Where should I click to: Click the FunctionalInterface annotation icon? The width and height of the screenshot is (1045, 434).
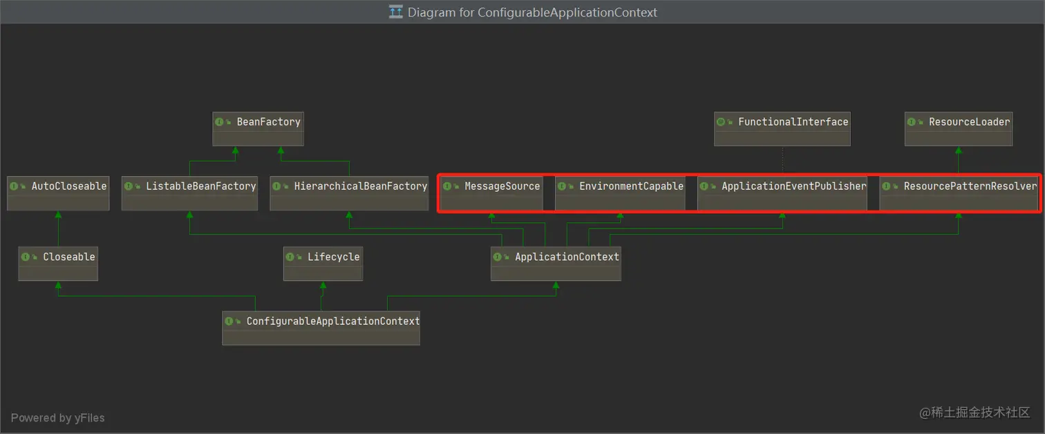721,122
